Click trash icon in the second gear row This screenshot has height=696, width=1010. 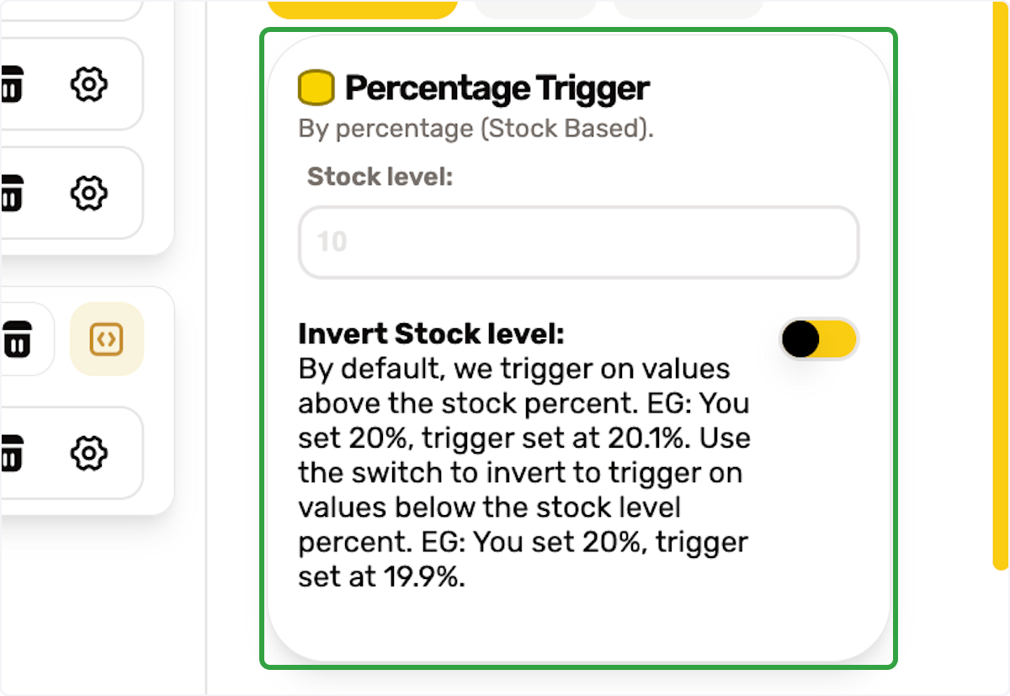(x=12, y=193)
